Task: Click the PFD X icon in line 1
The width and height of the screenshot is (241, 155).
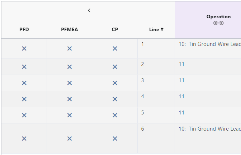Action: (24, 48)
